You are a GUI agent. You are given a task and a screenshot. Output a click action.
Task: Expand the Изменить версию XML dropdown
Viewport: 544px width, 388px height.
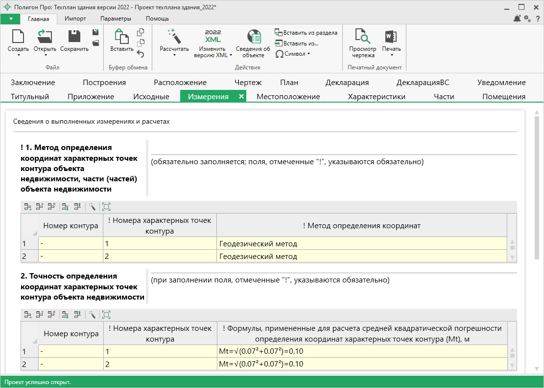[231, 55]
